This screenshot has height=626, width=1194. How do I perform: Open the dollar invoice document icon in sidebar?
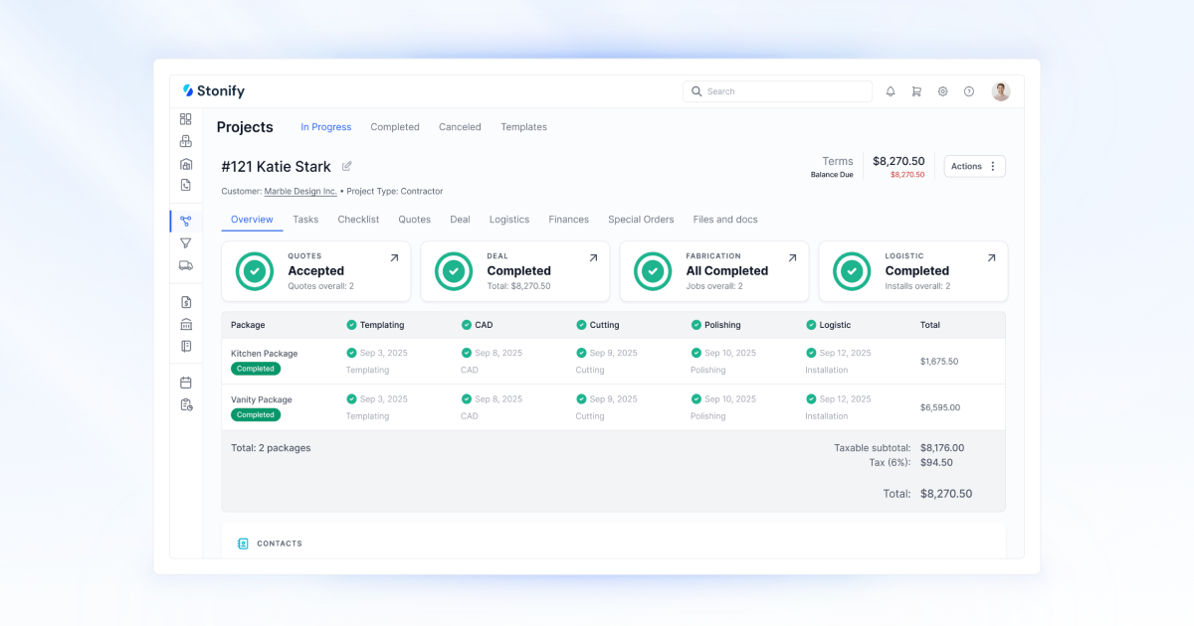(186, 302)
